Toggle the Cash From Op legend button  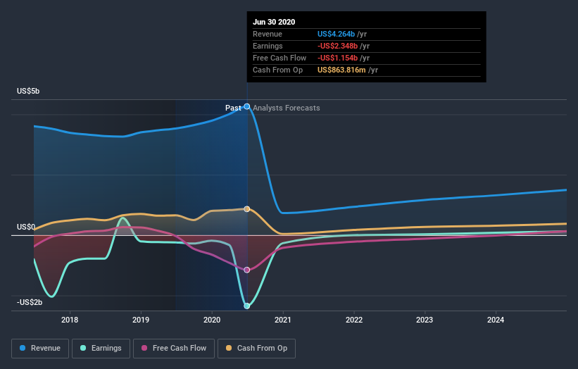[x=256, y=349]
